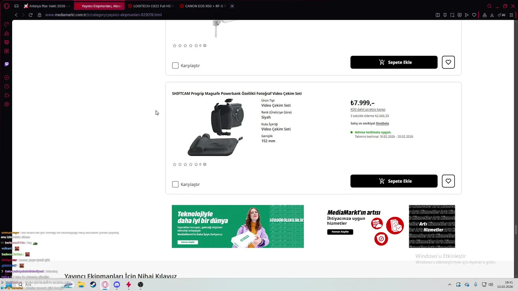Viewport: 518px width, 291px height.
Task: Open the Easy Setup sliders menu
Action: click(x=511, y=15)
